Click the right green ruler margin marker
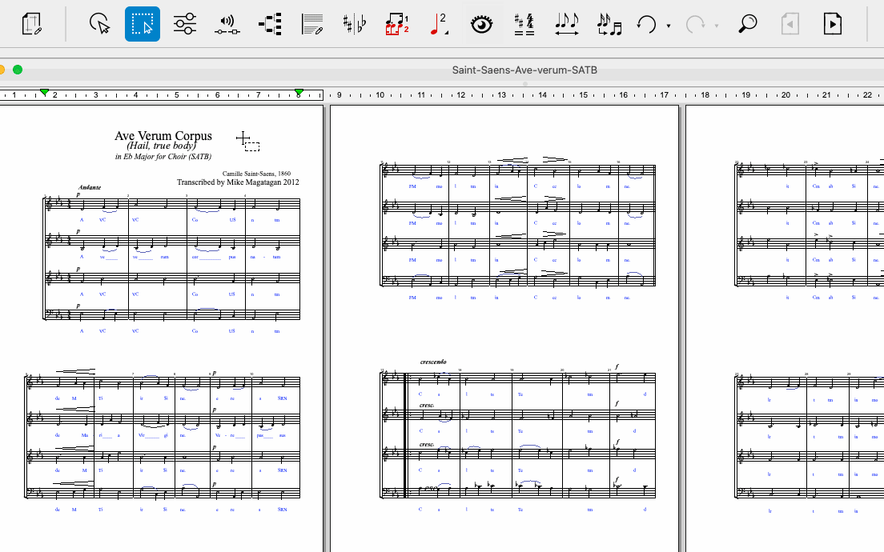The height and width of the screenshot is (552, 884). pos(299,92)
